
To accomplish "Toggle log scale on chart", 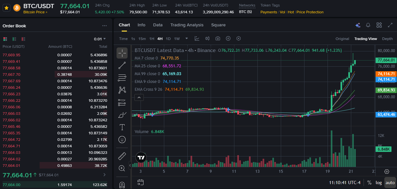I will (379, 182).
